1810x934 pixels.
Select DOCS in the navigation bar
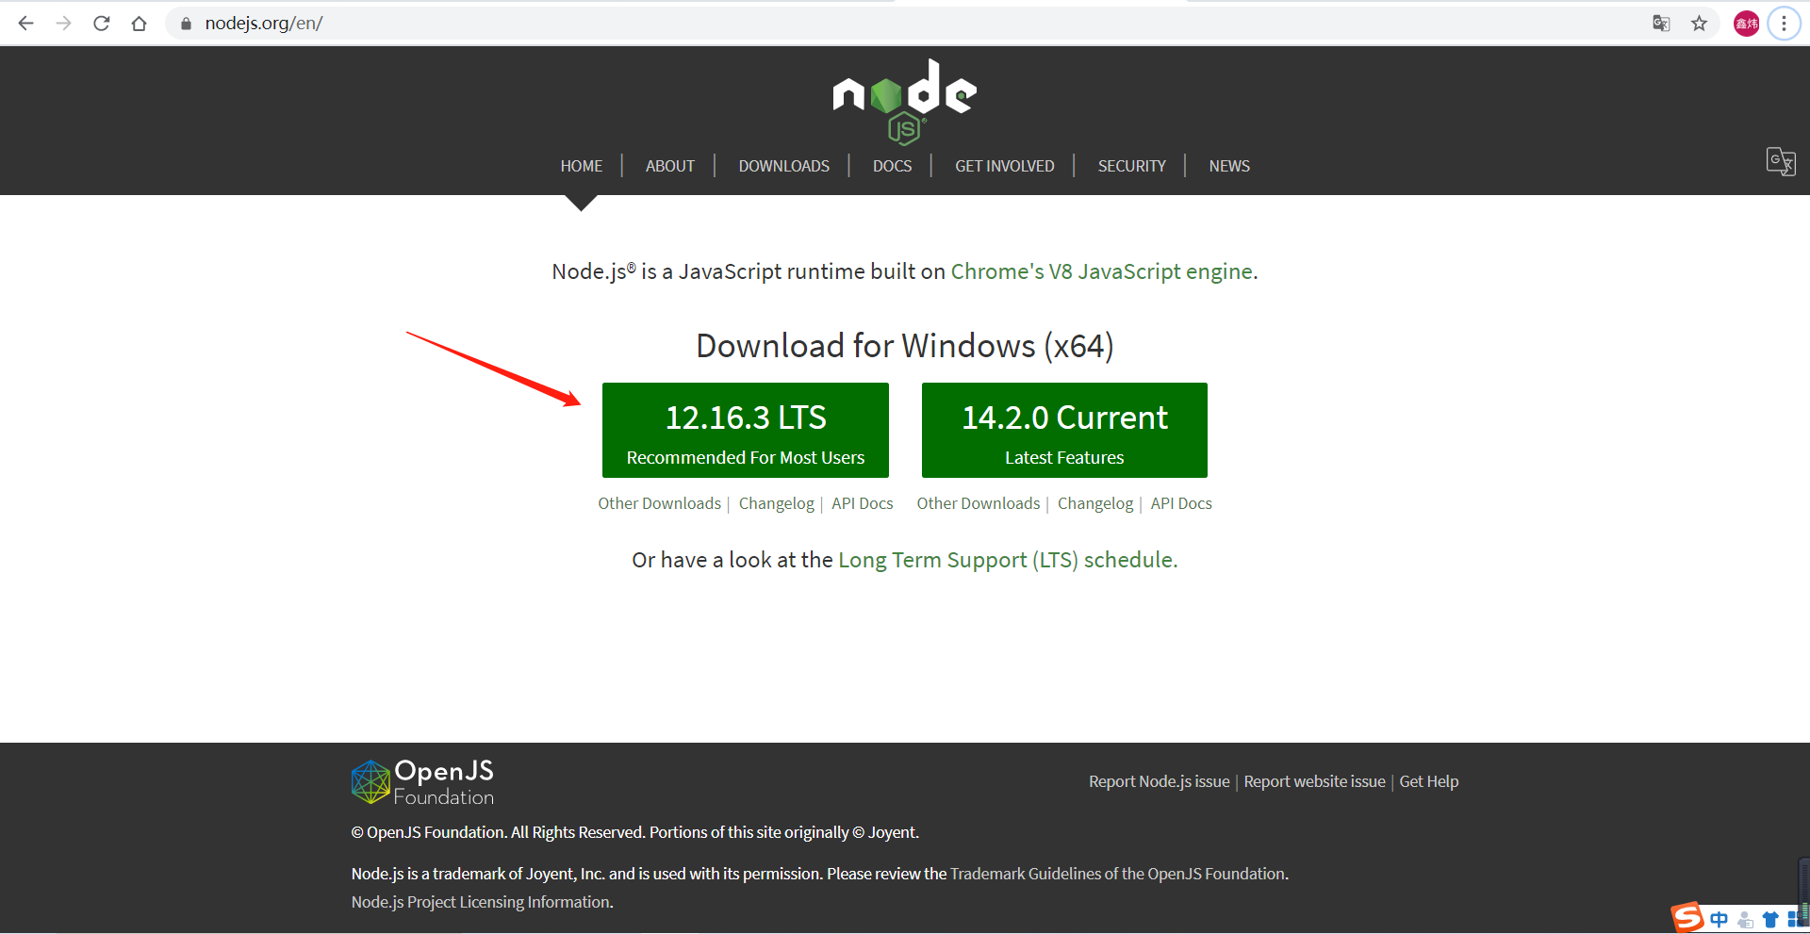pyautogui.click(x=892, y=166)
